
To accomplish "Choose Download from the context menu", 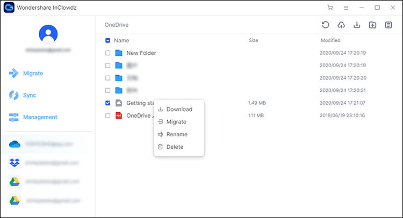I will tap(179, 109).
